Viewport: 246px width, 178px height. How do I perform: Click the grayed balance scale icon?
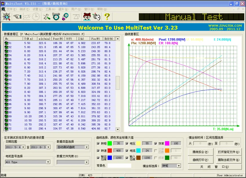pos(76,17)
